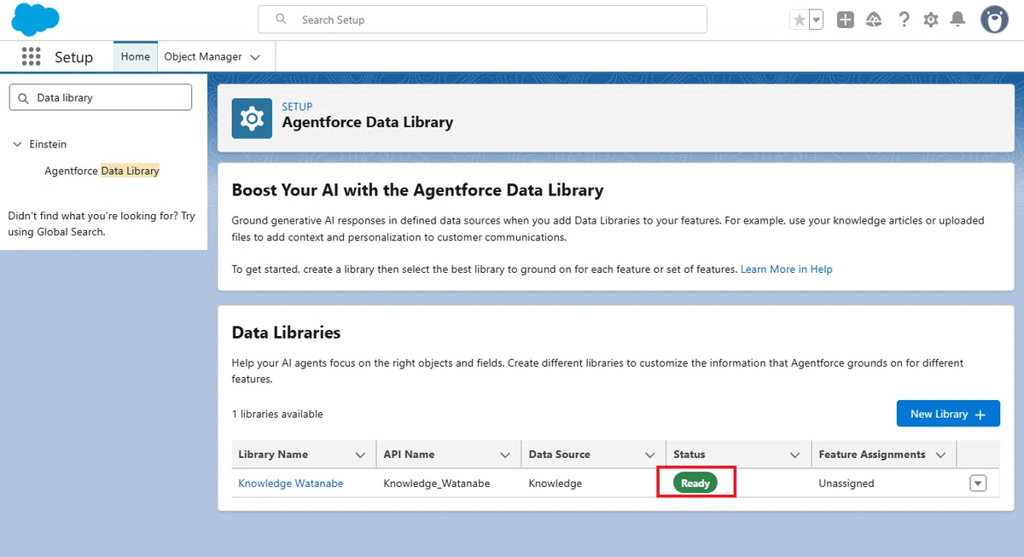Open the user profile avatar
1024x557 pixels.
click(994, 20)
